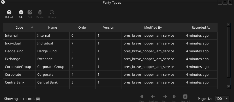The height and width of the screenshot is (102, 234).
Task: Click the vertical scrollbar thumb
Action: pyautogui.click(x=229, y=52)
